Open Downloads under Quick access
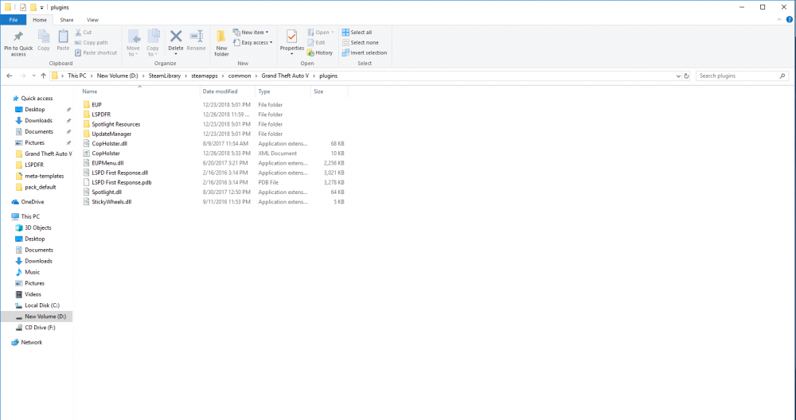Viewport: 796px width, 420px height. (x=38, y=120)
